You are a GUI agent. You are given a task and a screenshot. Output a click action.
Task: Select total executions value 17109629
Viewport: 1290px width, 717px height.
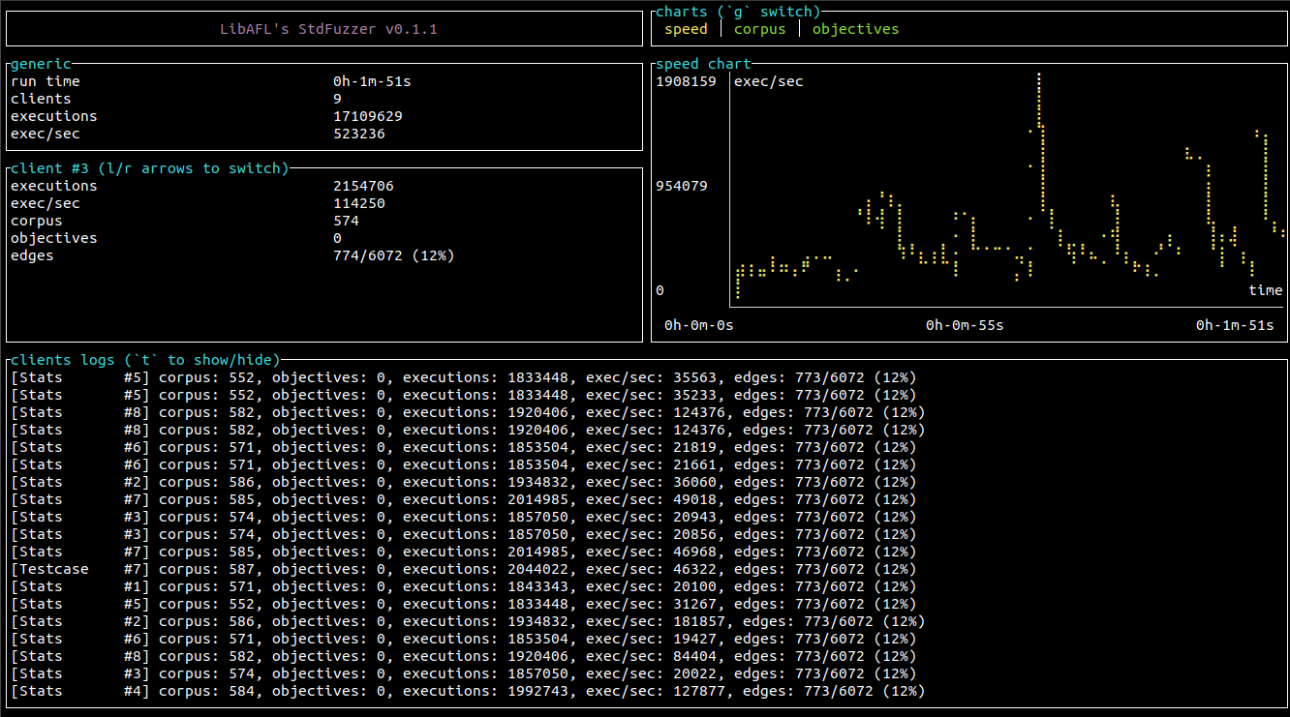[x=368, y=116]
